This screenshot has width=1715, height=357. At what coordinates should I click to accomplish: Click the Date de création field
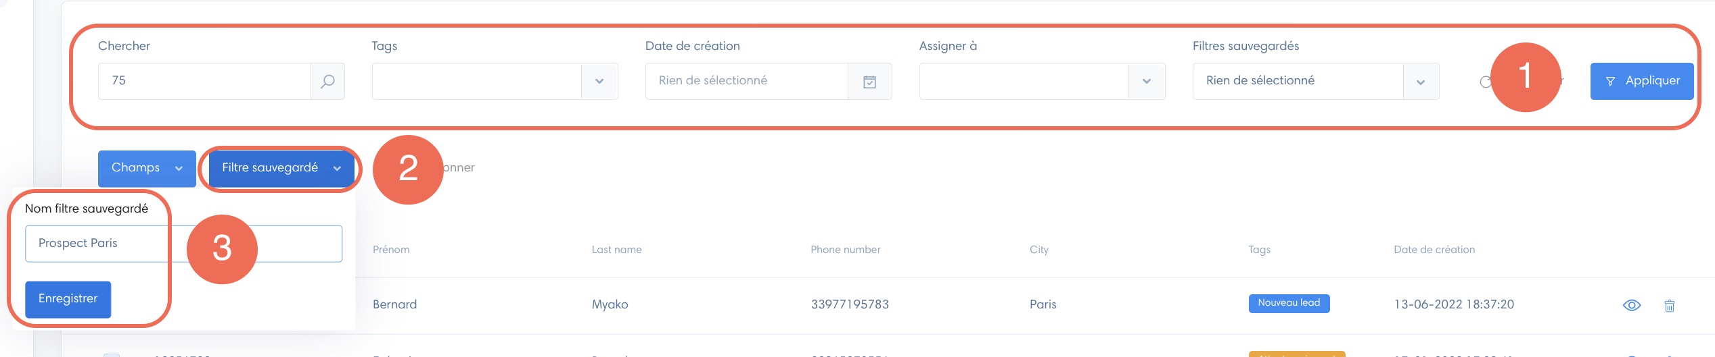pos(746,82)
